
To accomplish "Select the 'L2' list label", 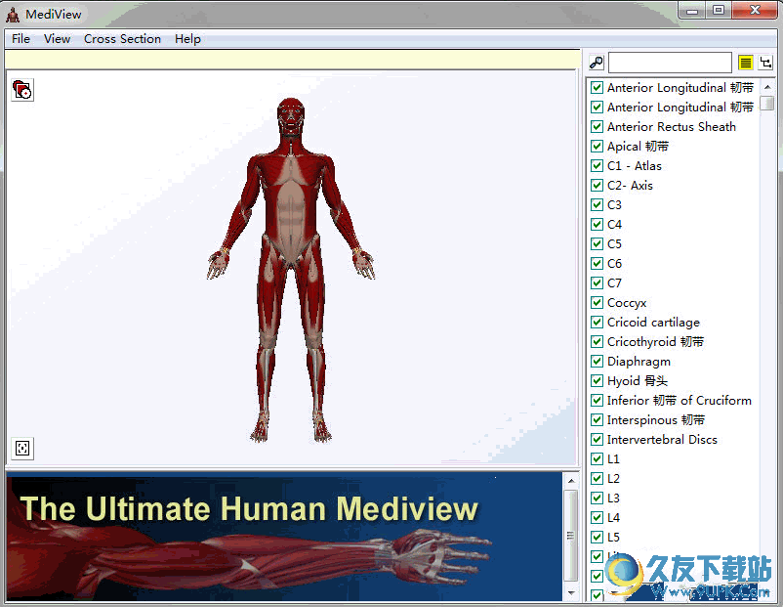I will [x=613, y=479].
